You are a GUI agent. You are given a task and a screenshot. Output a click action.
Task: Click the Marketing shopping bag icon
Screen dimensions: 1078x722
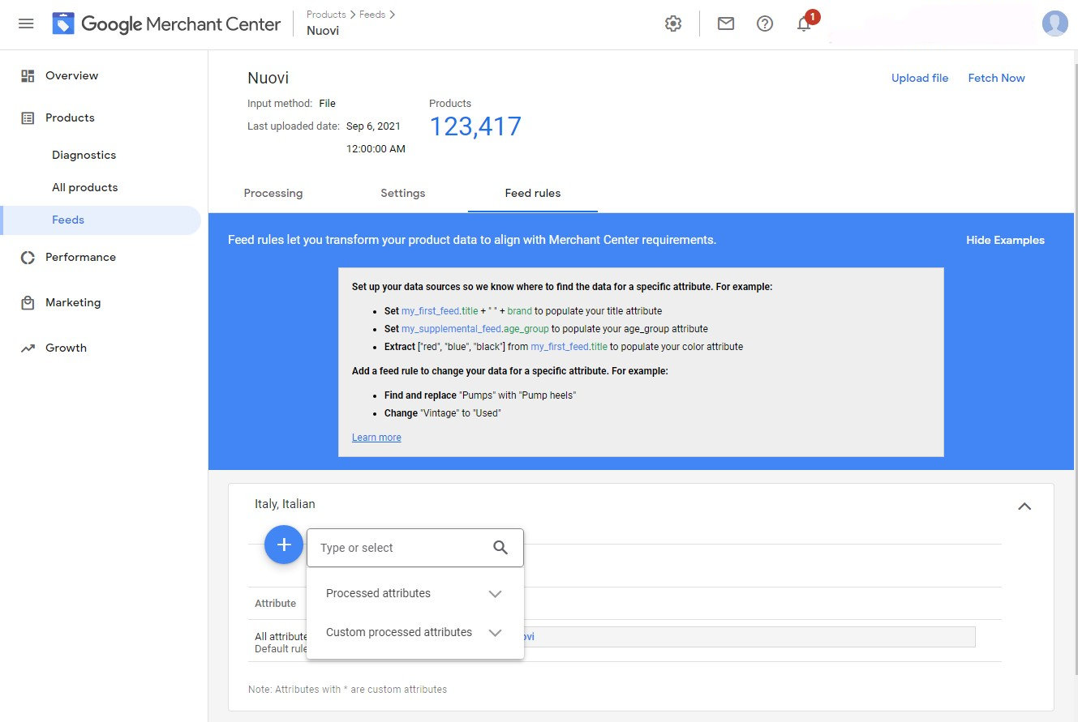28,303
